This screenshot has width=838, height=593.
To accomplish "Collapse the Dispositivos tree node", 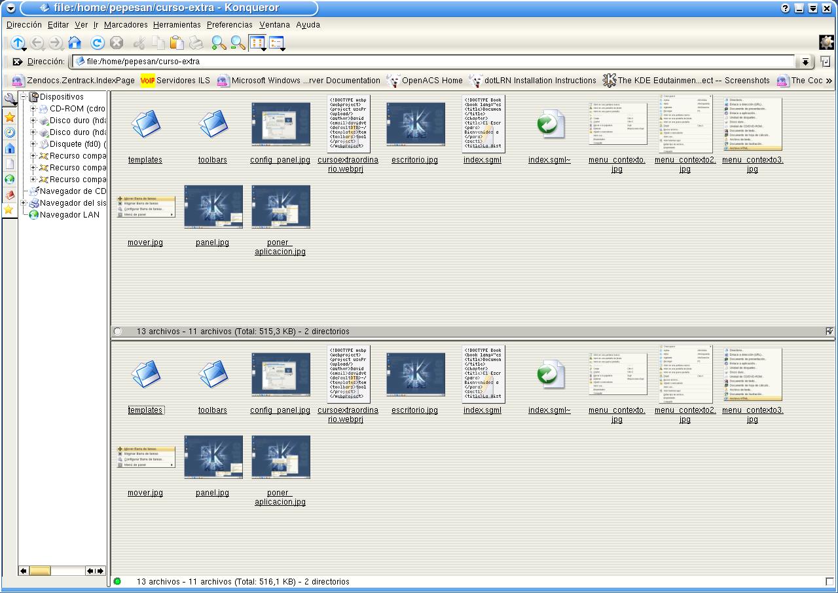I will tap(24, 97).
